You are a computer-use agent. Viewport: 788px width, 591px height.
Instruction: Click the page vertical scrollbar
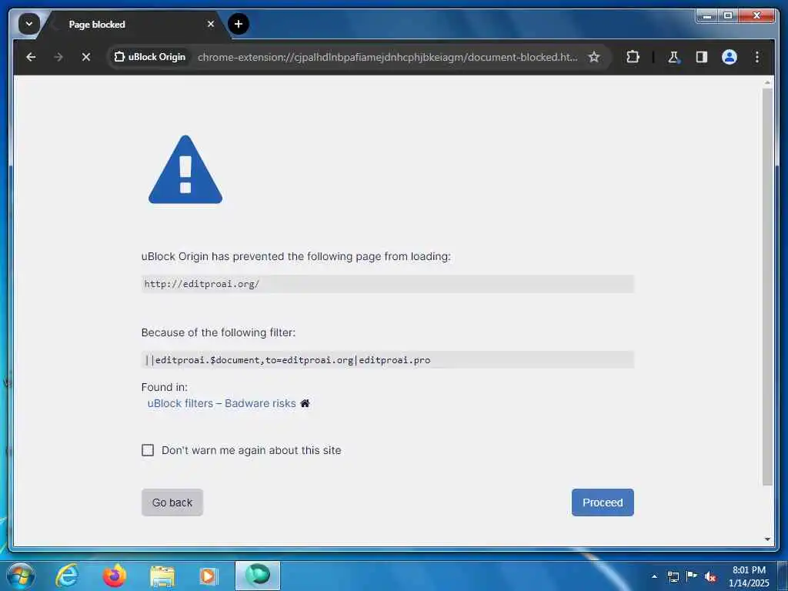tap(767, 286)
